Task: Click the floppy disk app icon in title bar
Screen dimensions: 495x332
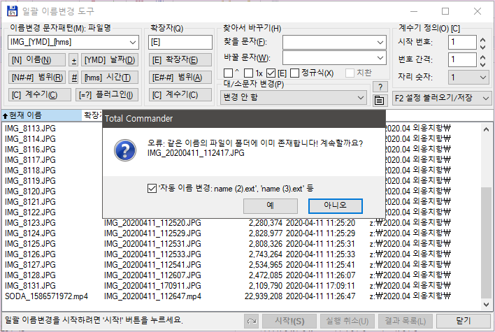Action: click(12, 10)
